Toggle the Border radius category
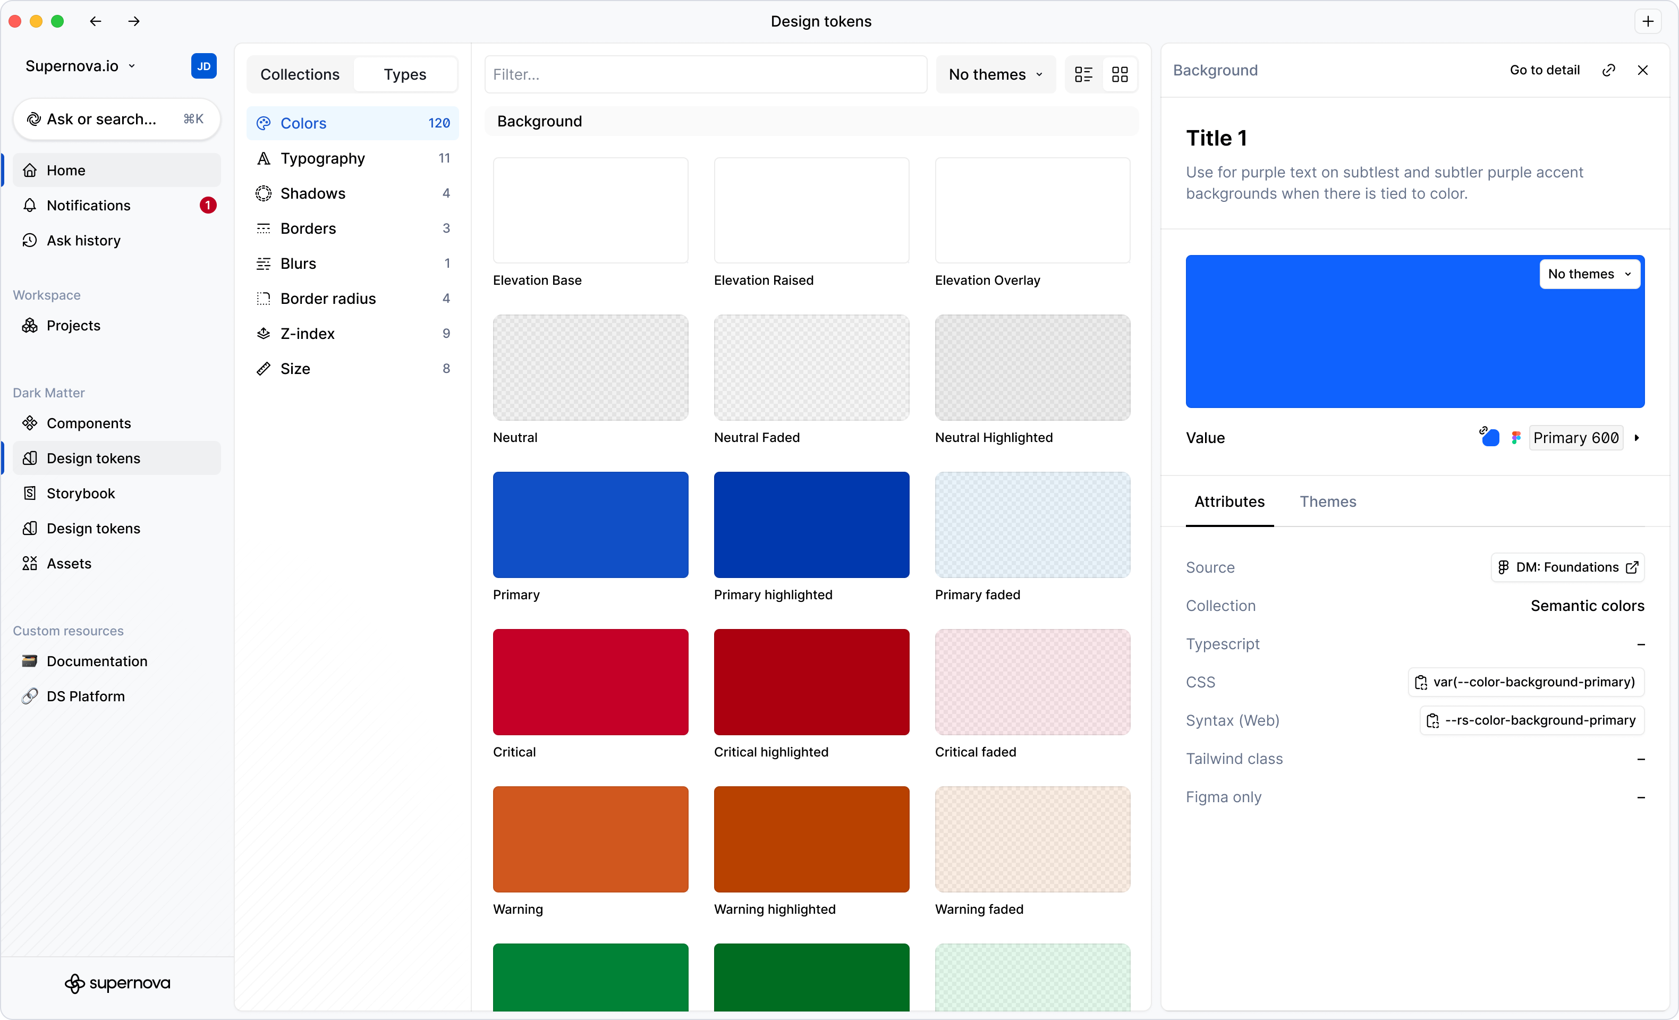The height and width of the screenshot is (1020, 1679). tap(265, 299)
